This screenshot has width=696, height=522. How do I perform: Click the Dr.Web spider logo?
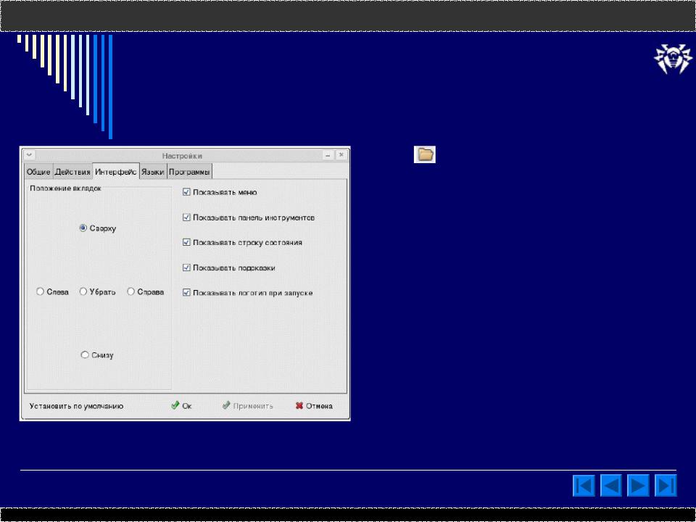[x=673, y=58]
